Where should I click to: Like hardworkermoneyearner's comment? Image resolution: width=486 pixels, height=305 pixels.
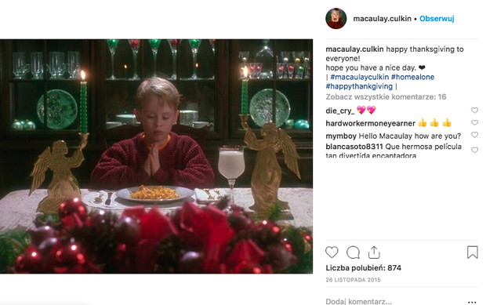[474, 122]
